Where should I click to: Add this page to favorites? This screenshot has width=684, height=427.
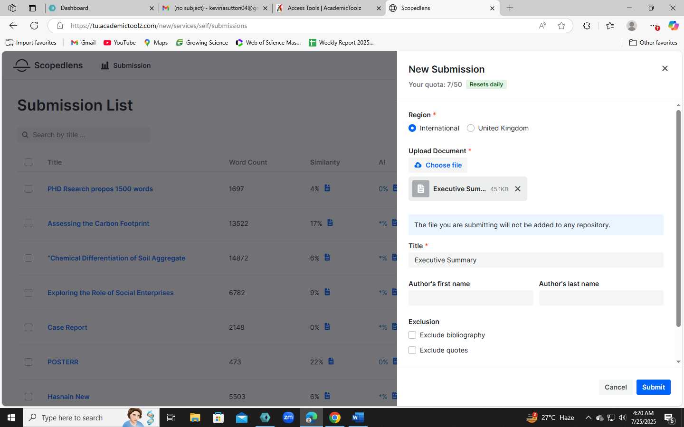pyautogui.click(x=561, y=26)
